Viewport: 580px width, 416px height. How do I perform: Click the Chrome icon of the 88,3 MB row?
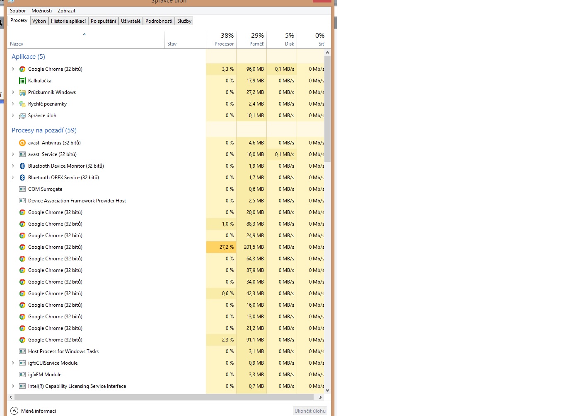tap(22, 224)
